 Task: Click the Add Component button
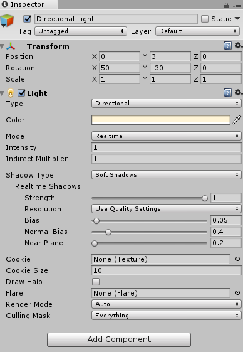[x=119, y=339]
